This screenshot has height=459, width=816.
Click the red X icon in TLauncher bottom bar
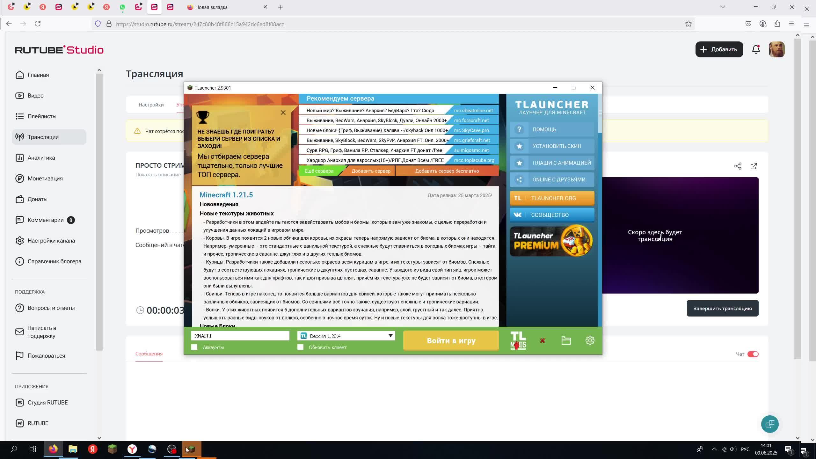(x=542, y=341)
